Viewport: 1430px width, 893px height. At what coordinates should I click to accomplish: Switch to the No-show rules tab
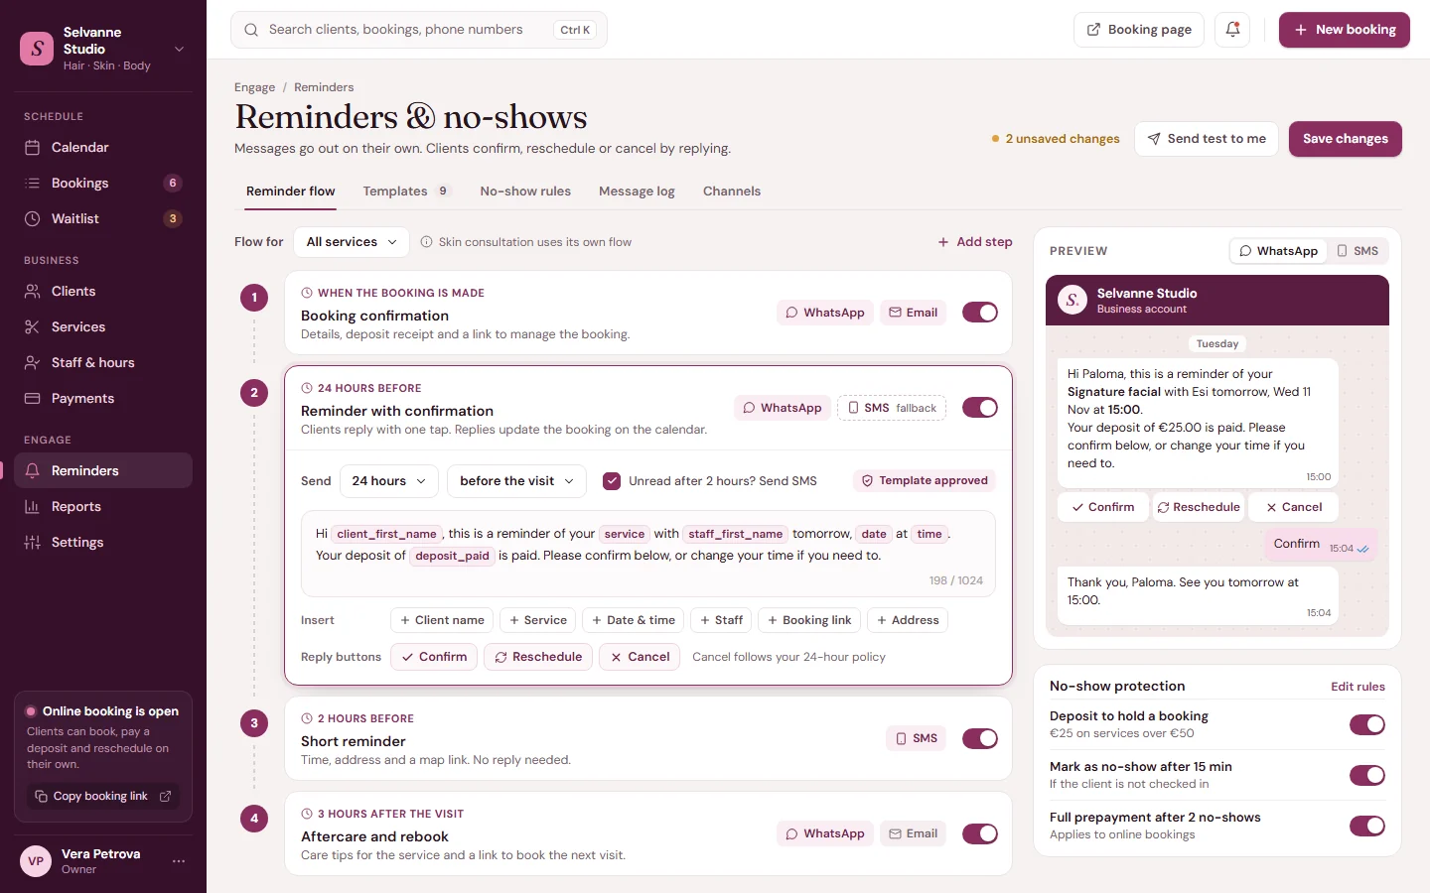tap(525, 191)
